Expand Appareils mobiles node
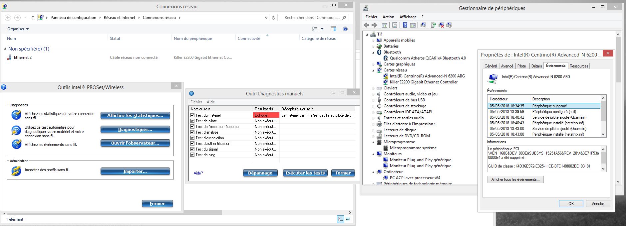Viewport: 626px width, 226px height. click(373, 41)
